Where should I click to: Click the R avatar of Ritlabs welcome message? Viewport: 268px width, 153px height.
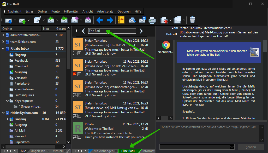pyautogui.click(x=78, y=128)
